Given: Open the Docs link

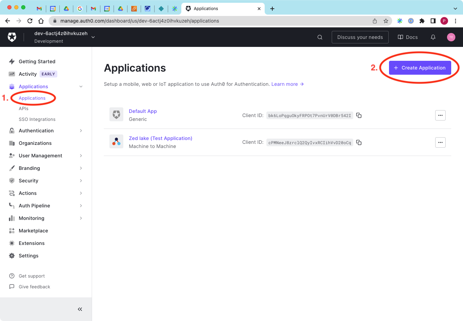Looking at the screenshot, I should pyautogui.click(x=408, y=37).
